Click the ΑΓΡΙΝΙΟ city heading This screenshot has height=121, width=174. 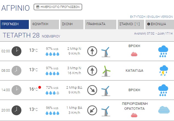pos(15,8)
